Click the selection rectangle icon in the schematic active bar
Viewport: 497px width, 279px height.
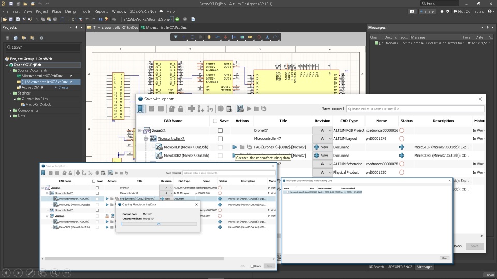192,37
